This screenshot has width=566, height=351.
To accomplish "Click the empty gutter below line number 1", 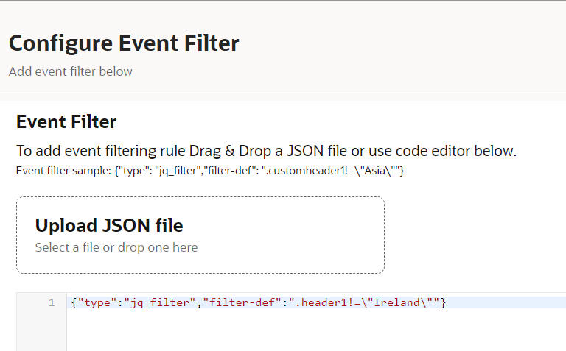I will 41,331.
